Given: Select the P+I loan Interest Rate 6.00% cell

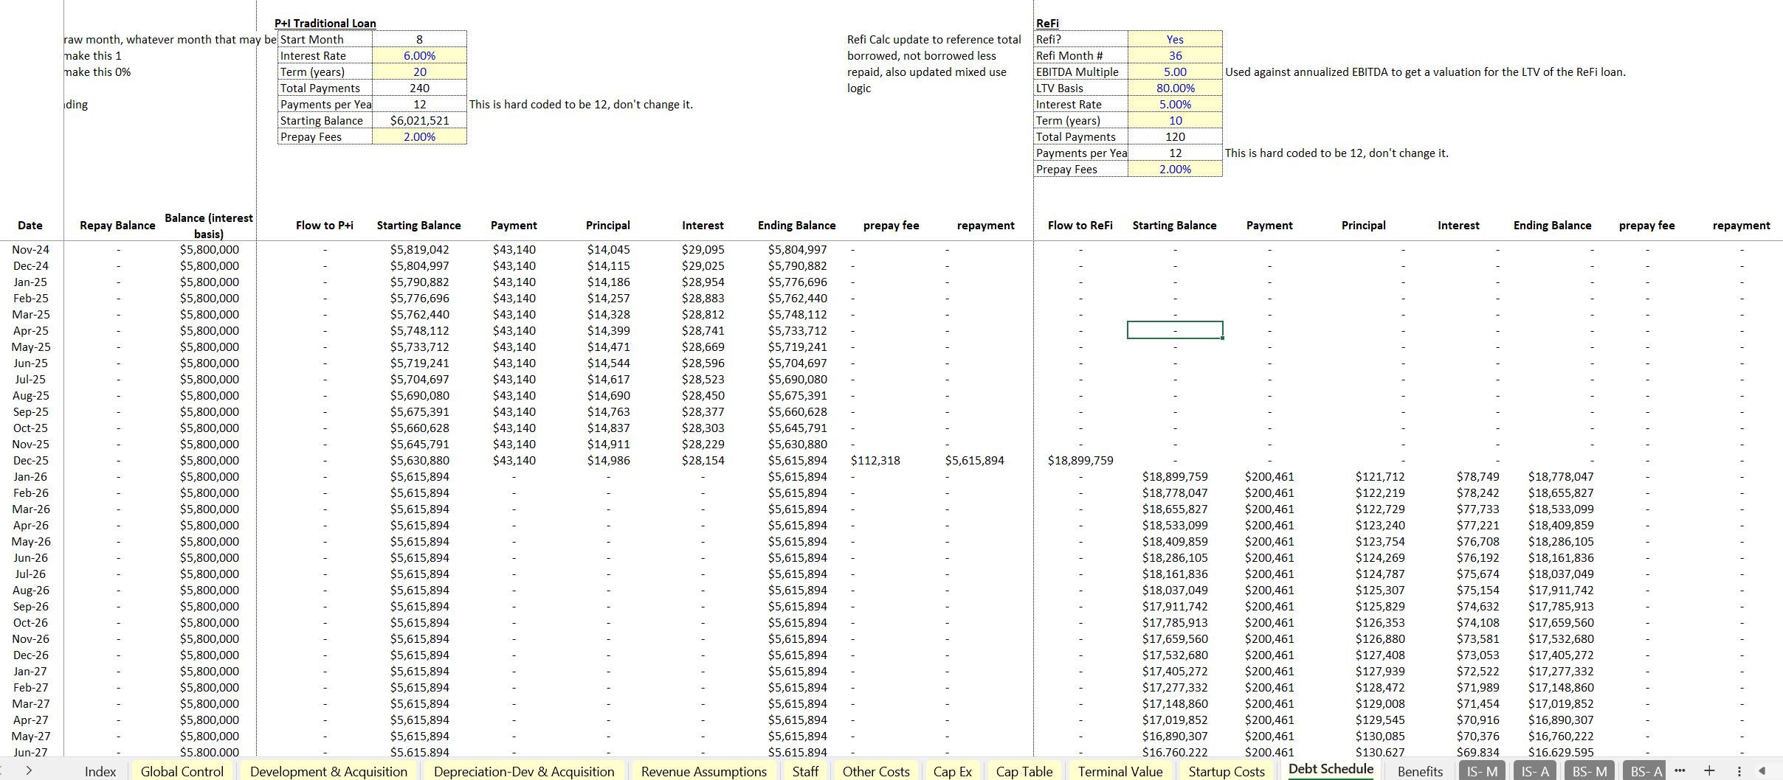Looking at the screenshot, I should click(419, 55).
